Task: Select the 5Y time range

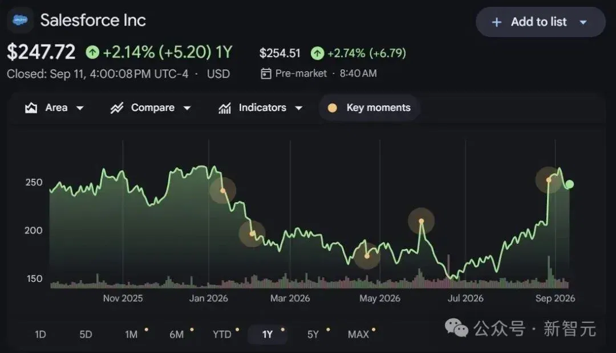Action: pos(313,334)
